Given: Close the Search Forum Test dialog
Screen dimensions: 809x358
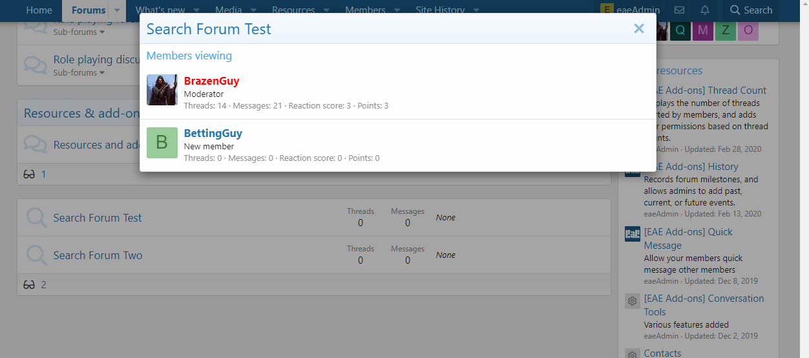Looking at the screenshot, I should (x=639, y=28).
